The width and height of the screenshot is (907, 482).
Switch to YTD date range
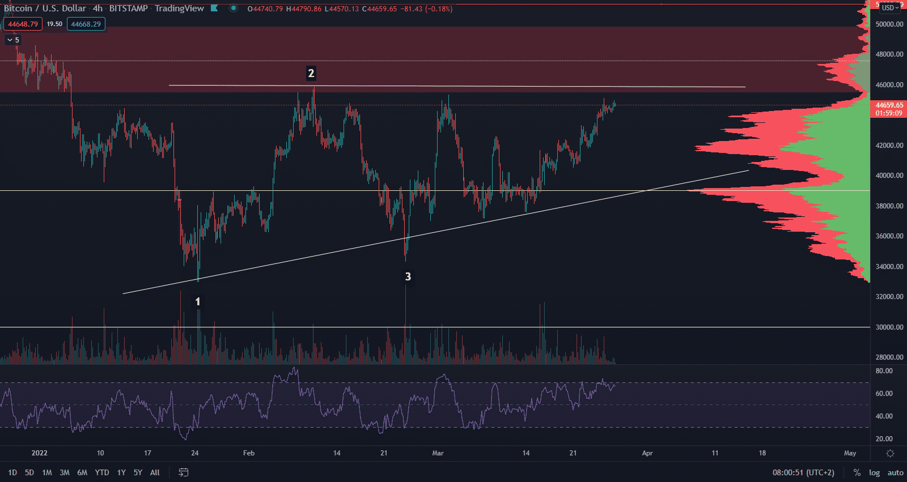[102, 472]
